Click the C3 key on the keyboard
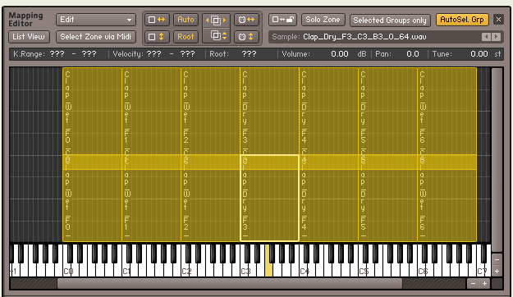This screenshot has height=297, width=513. coord(245,270)
